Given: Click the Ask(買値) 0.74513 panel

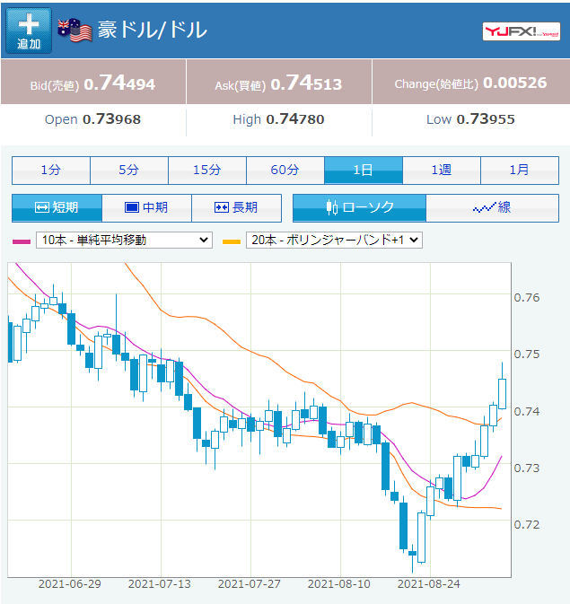Looking at the screenshot, I should (x=279, y=82).
